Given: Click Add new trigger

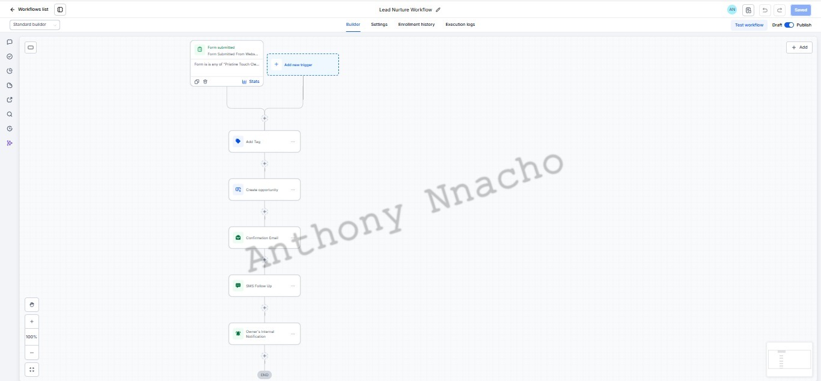Looking at the screenshot, I should click(x=303, y=64).
